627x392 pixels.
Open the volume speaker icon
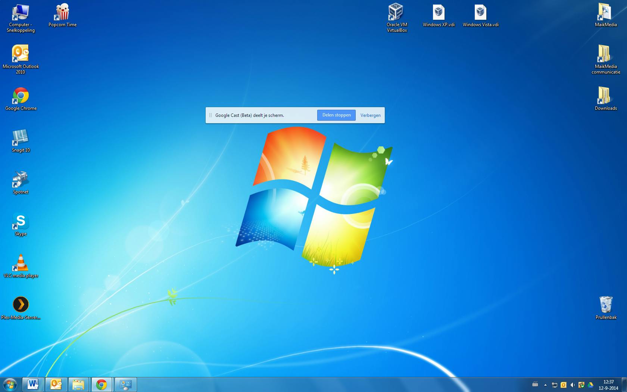[x=573, y=385]
